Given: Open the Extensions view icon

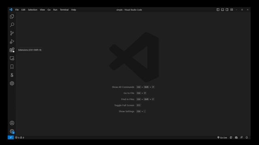Looking at the screenshot, I should pos(12,50).
